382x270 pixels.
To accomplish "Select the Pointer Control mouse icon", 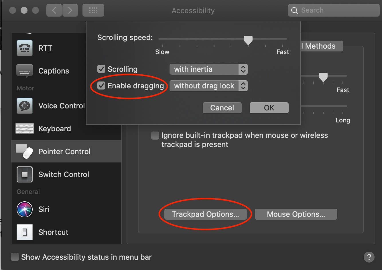I will click(25, 152).
